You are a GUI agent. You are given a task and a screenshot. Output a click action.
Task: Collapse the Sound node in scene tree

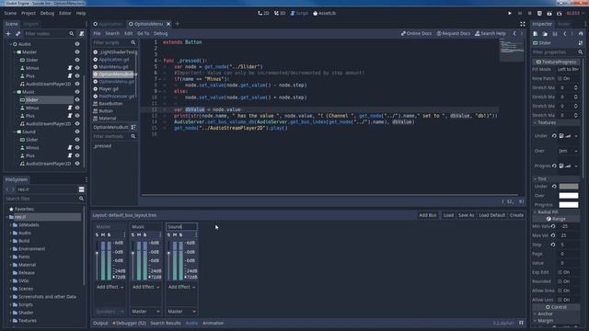(15, 131)
